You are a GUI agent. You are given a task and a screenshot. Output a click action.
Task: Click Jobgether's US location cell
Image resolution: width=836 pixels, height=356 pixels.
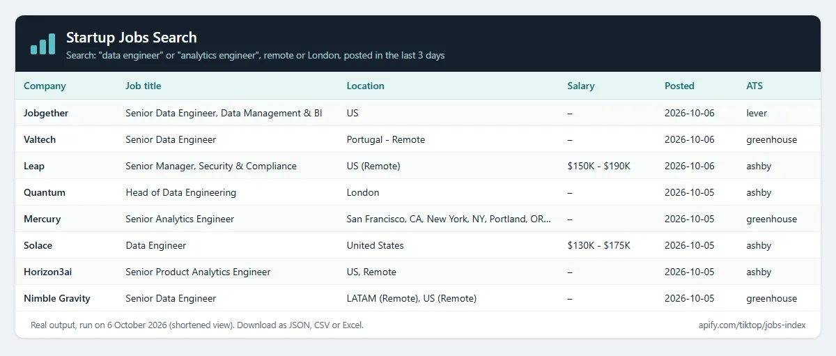click(353, 113)
